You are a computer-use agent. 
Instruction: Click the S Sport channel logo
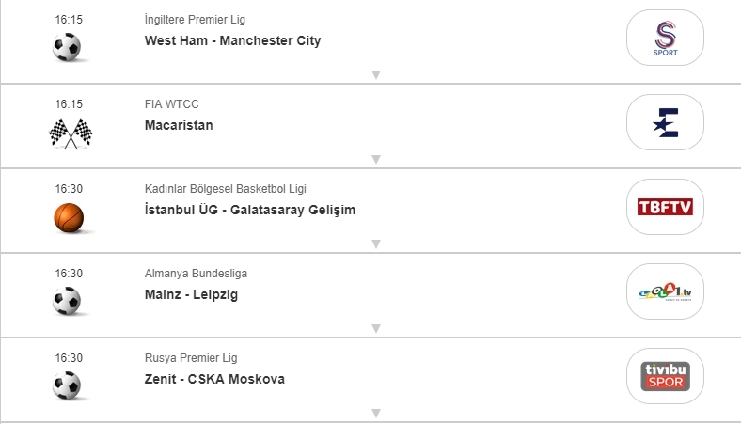coord(665,38)
